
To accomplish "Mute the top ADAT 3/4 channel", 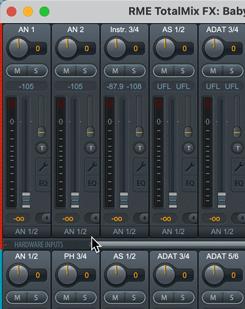I will coord(213,71).
